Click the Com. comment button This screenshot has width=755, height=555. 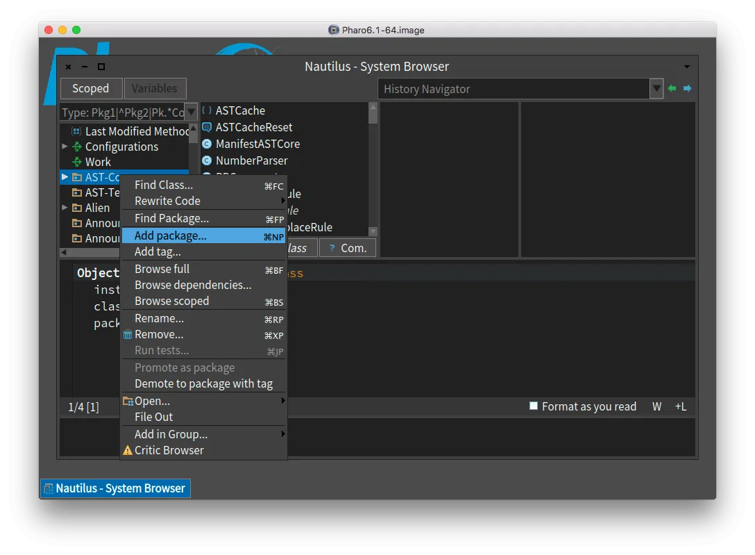(x=347, y=247)
